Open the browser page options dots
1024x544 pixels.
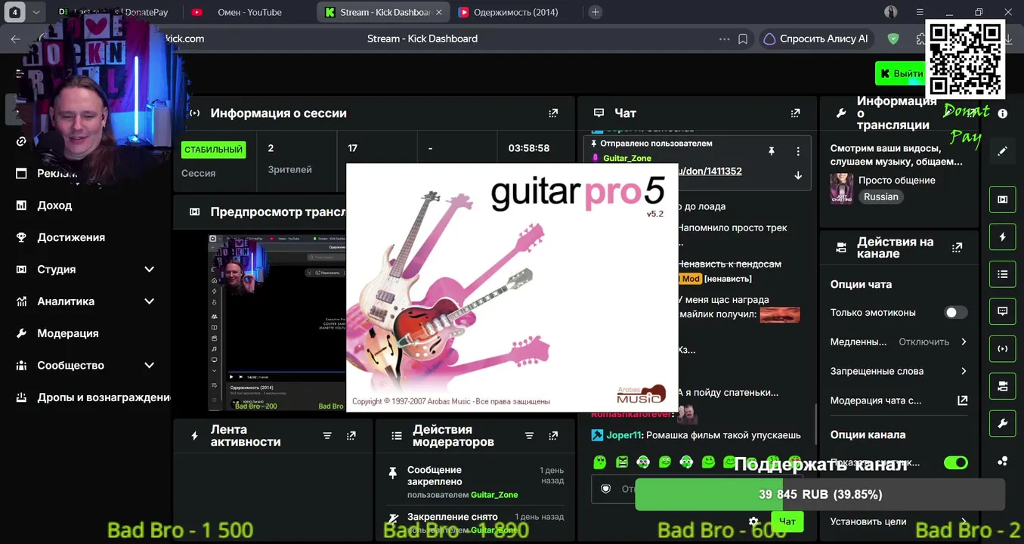tap(725, 39)
